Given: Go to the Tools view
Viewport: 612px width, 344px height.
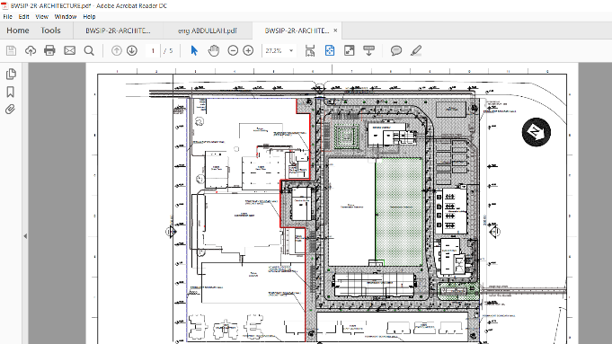Looking at the screenshot, I should [x=50, y=31].
